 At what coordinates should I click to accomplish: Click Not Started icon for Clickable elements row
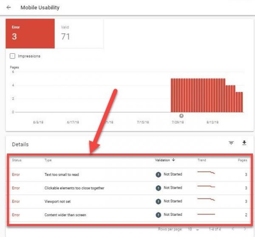pyautogui.click(x=158, y=188)
